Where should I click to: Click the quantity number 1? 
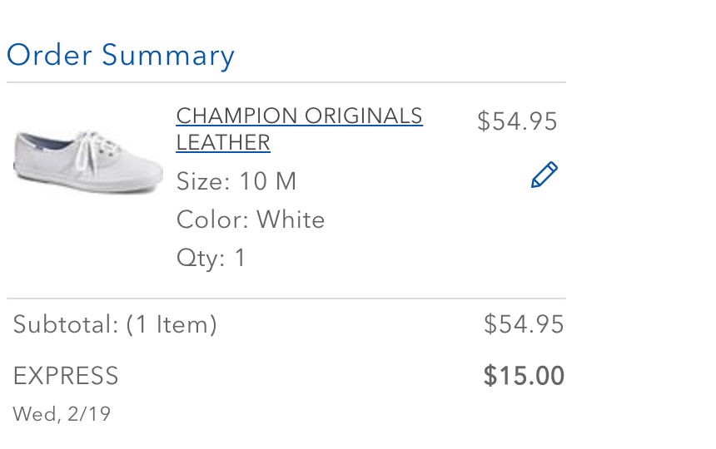pos(240,258)
